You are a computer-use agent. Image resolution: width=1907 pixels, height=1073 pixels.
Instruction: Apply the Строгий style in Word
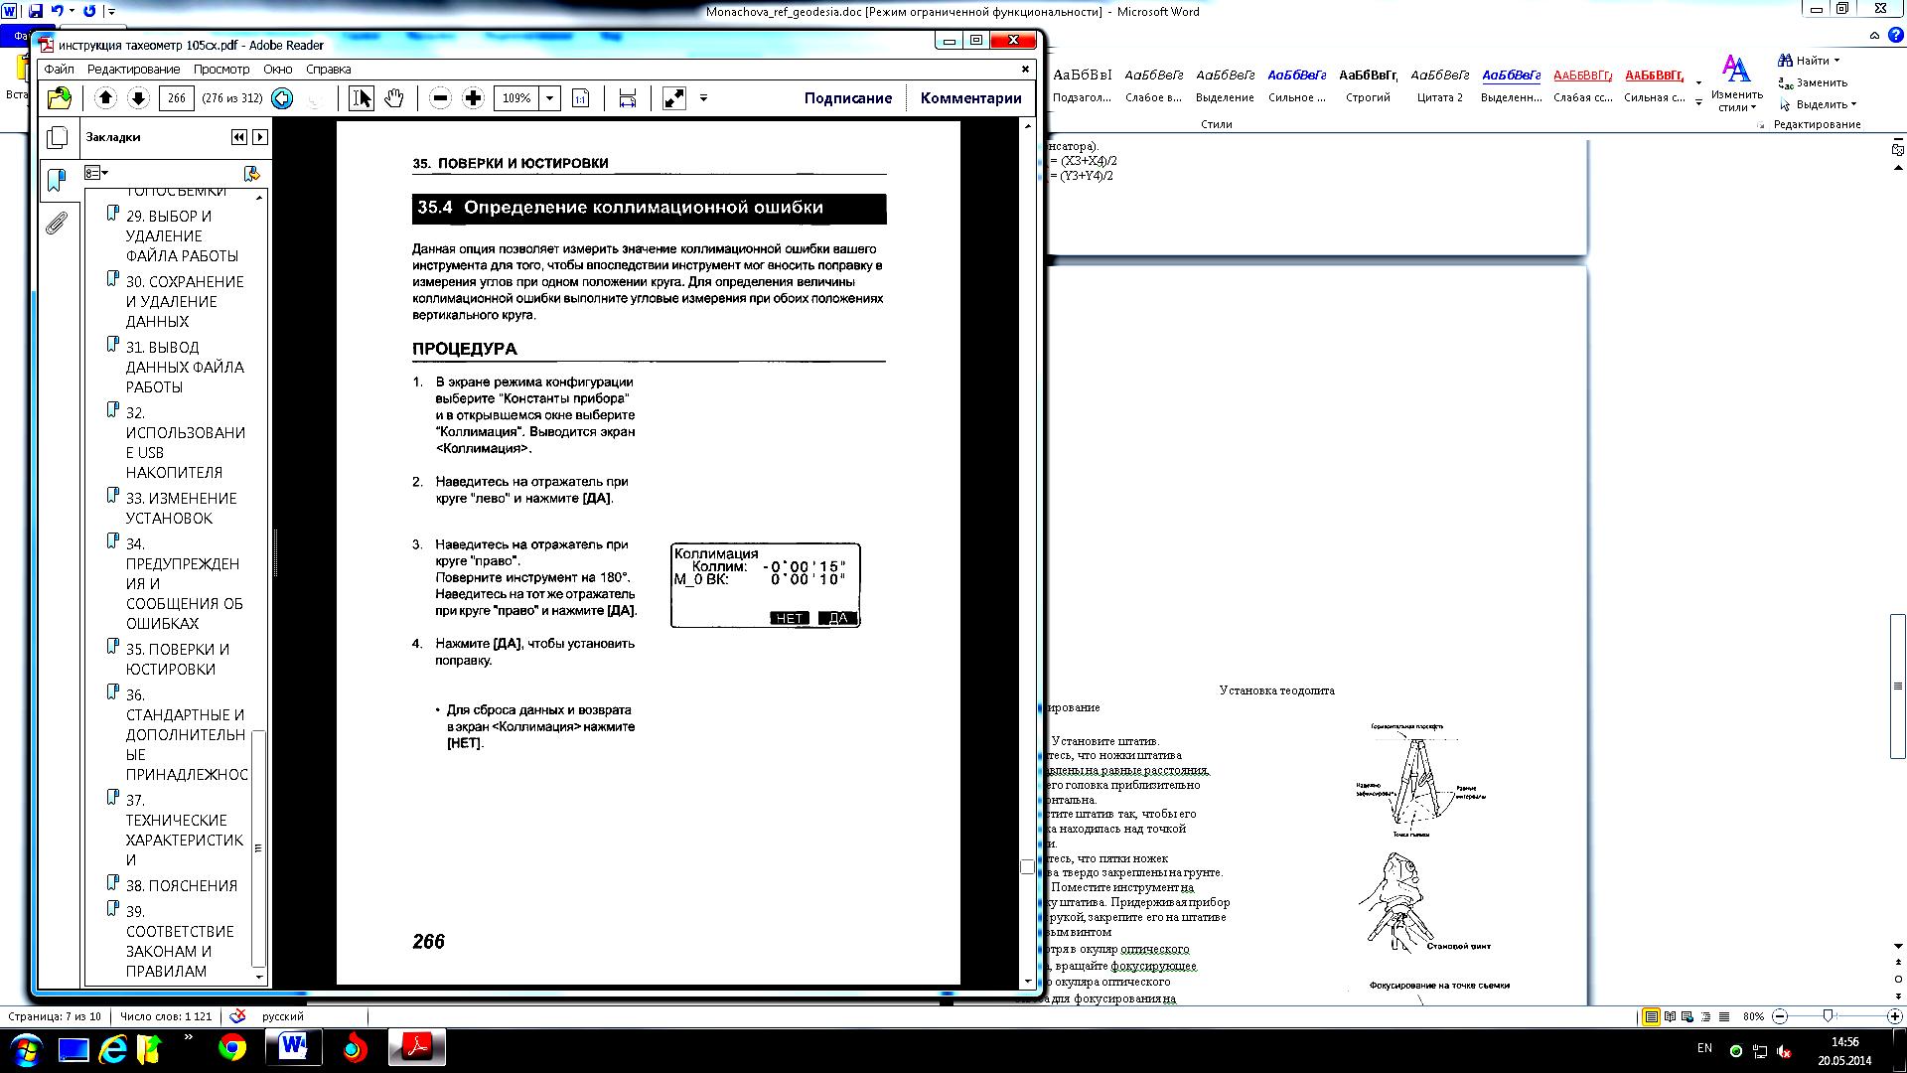[x=1368, y=84]
